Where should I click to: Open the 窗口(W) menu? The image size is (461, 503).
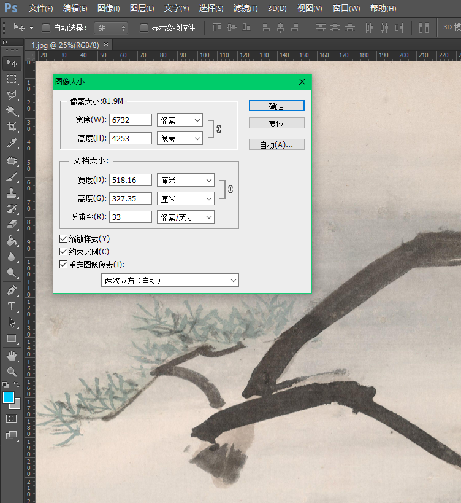346,9
